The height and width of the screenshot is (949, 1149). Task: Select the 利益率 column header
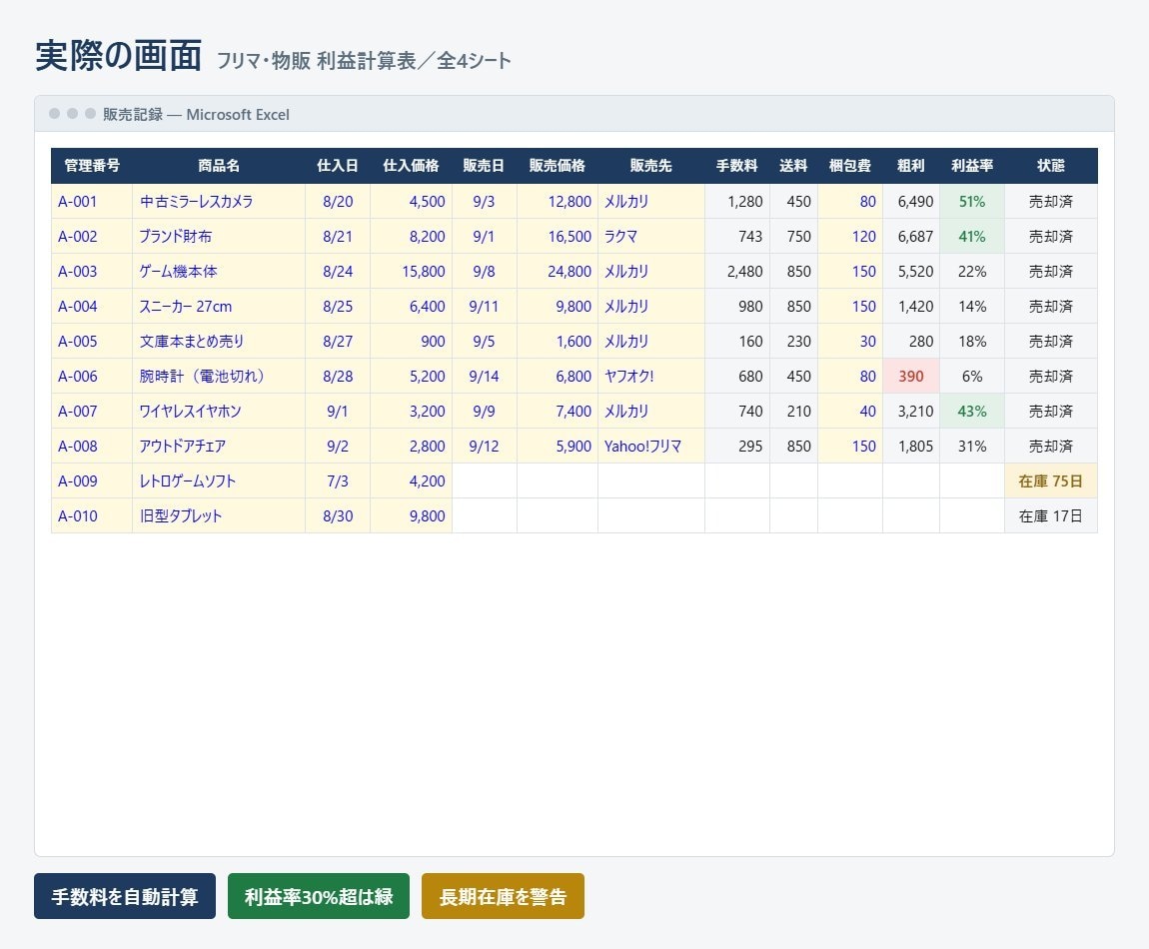click(x=972, y=166)
